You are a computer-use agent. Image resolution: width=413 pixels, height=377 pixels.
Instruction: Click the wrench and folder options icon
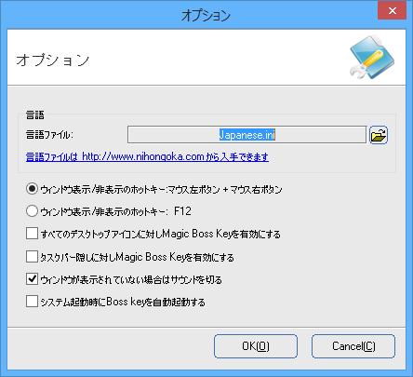coord(371,57)
